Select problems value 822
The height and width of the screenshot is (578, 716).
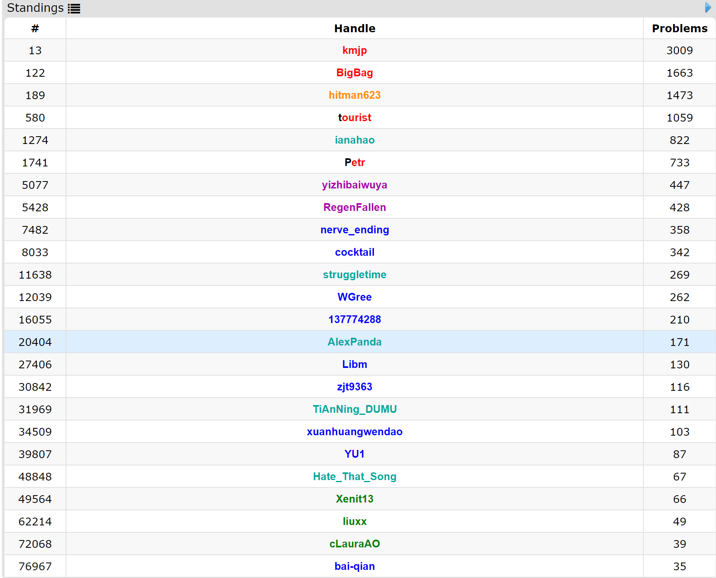pos(679,140)
